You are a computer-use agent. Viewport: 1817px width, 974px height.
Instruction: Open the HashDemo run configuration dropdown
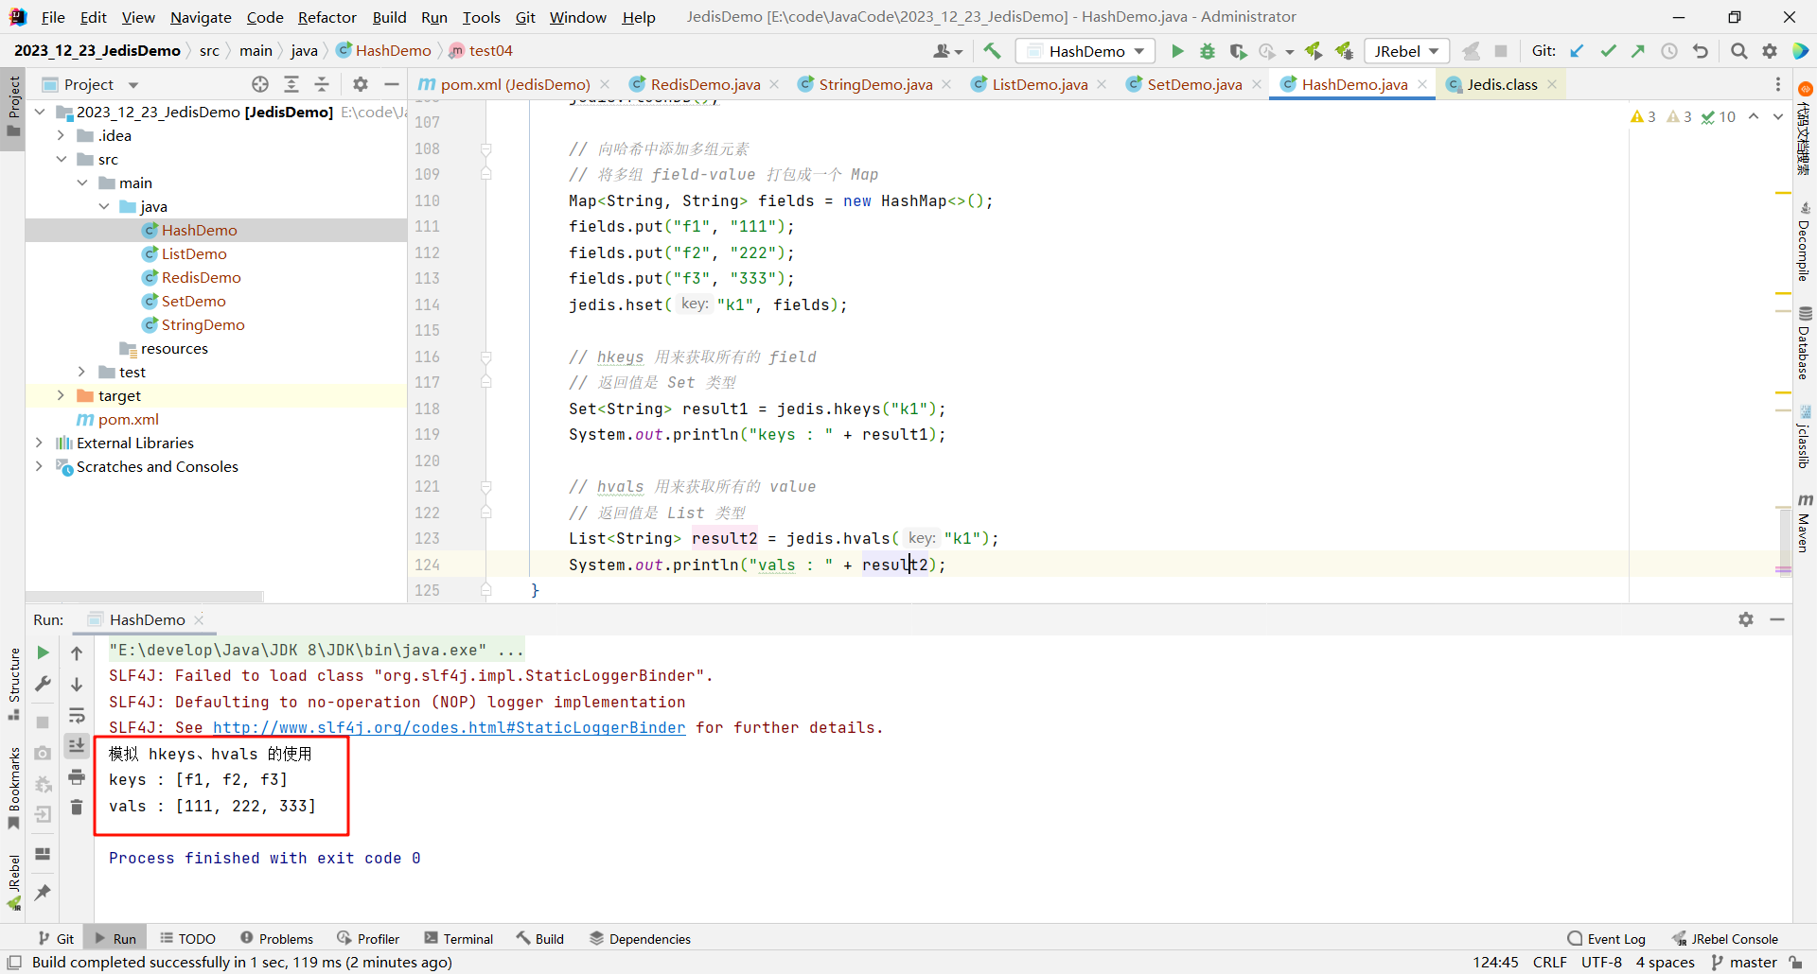(x=1085, y=51)
